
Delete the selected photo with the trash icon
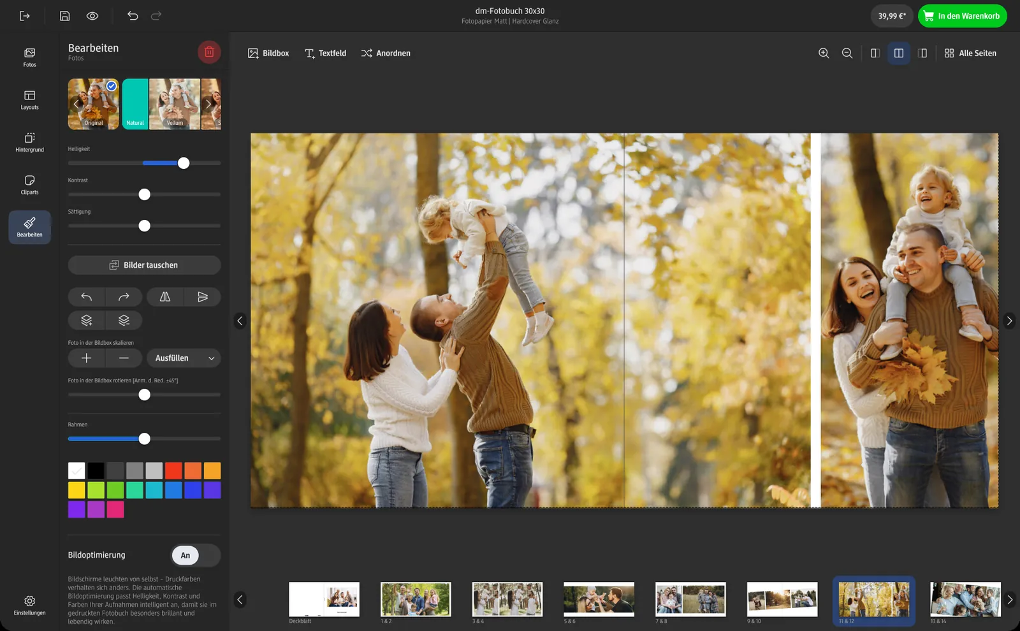point(209,52)
